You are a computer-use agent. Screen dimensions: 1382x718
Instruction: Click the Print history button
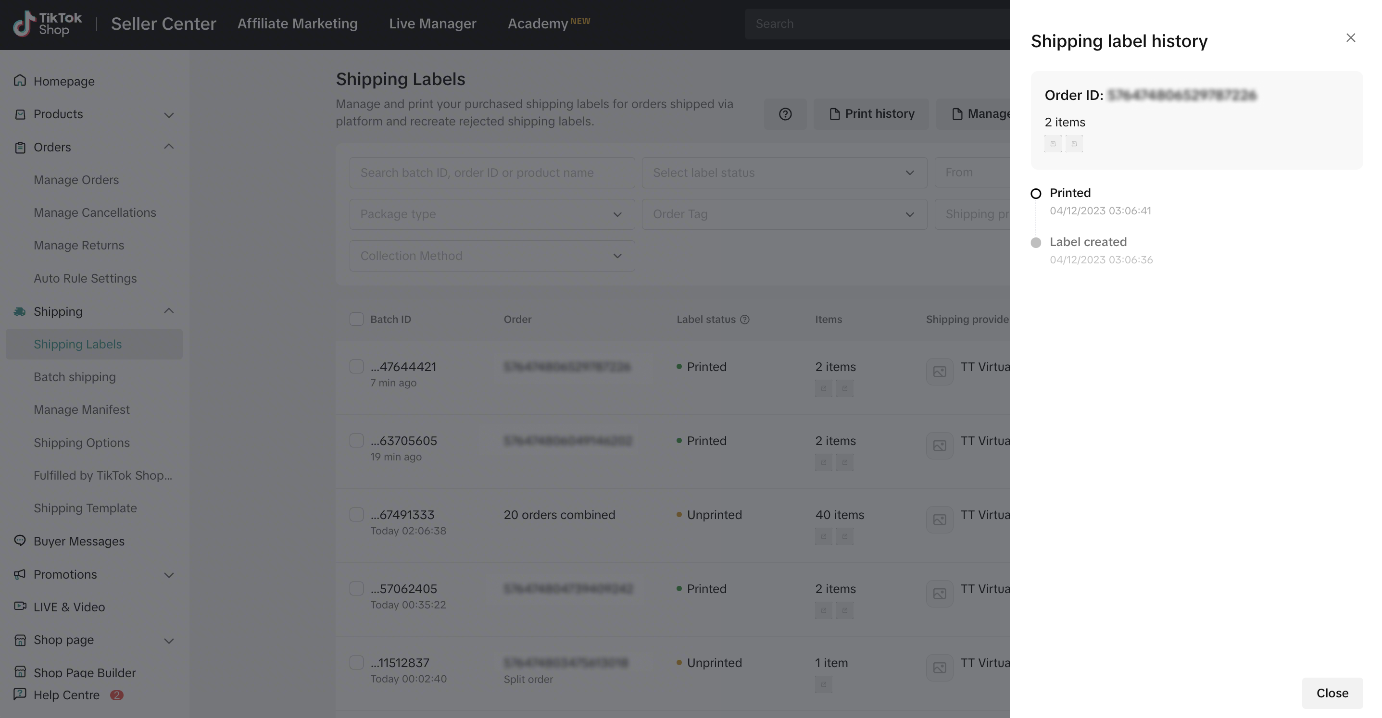(x=871, y=114)
